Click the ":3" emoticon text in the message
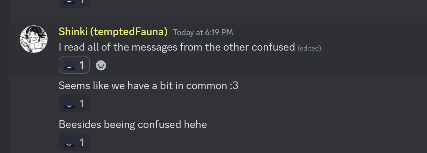Viewport: 427px width, 153px height. click(234, 86)
